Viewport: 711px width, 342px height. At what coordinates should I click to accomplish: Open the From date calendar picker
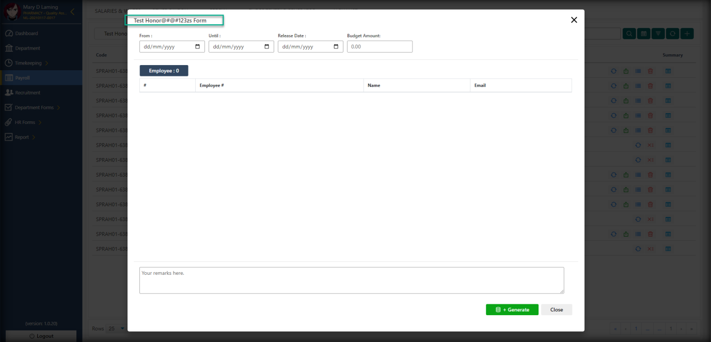198,46
